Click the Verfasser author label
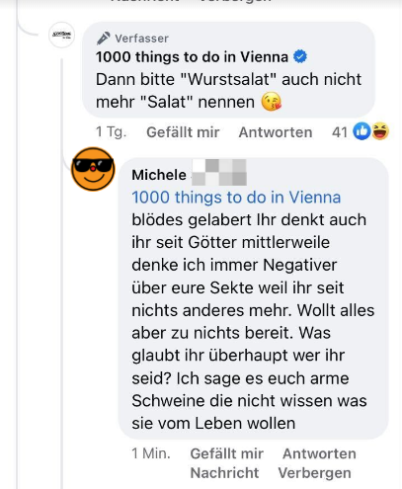 141,39
